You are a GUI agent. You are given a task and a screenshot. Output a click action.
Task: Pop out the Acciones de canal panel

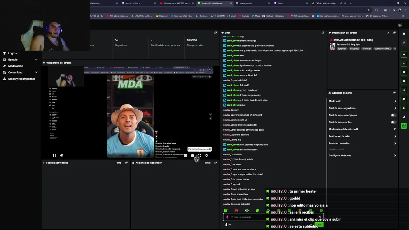point(394,93)
